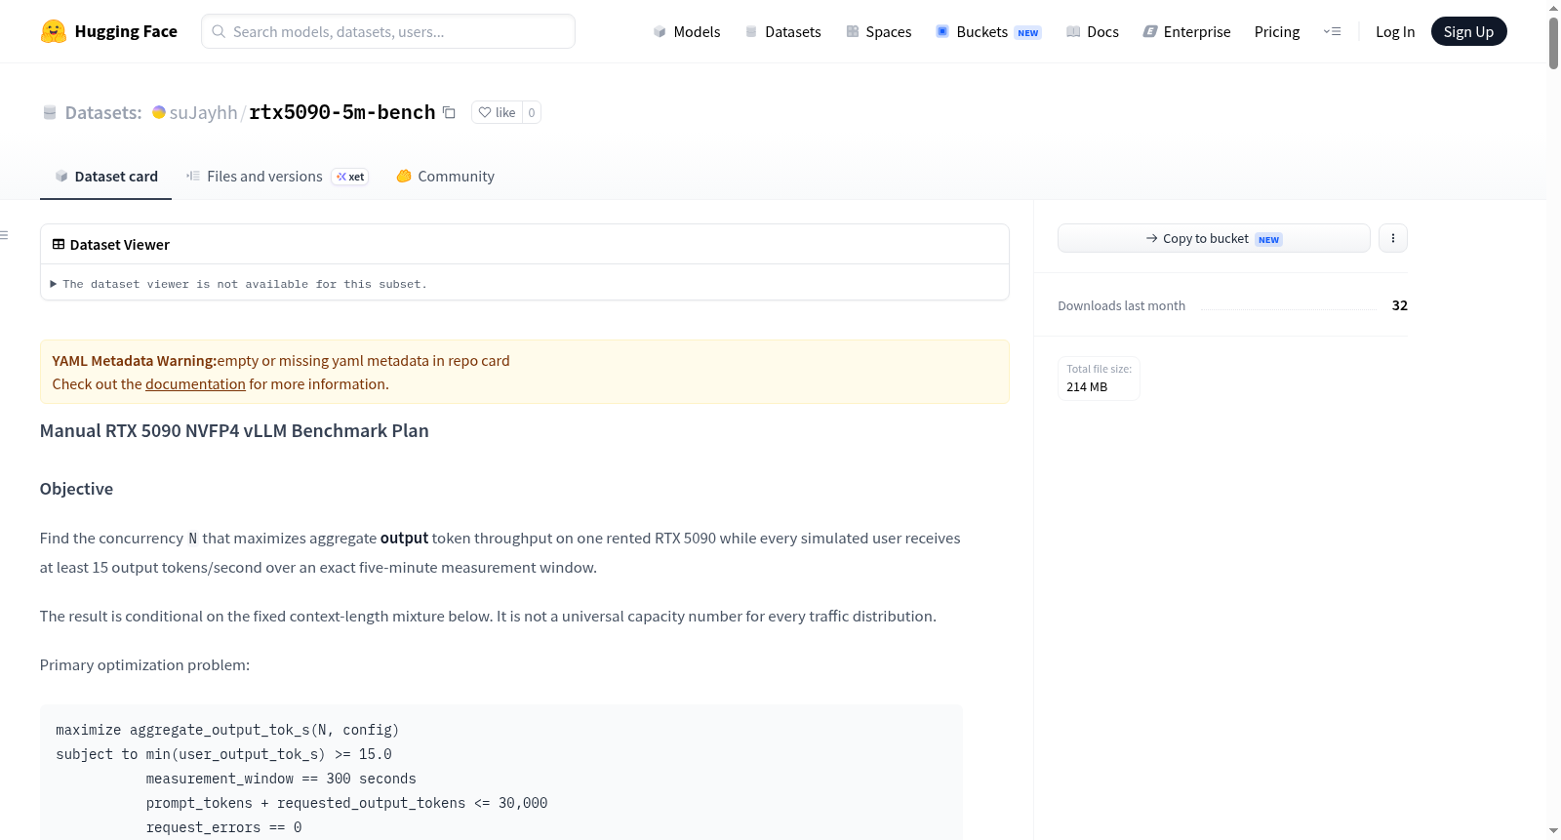Image resolution: width=1561 pixels, height=840 pixels.
Task: Click the scrollbar down arrow
Action: [x=1553, y=831]
